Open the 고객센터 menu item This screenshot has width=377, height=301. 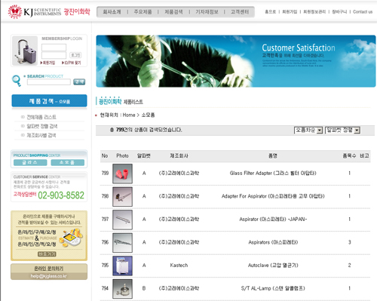click(240, 12)
